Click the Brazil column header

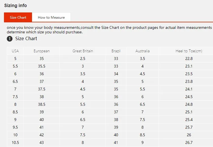pyautogui.click(x=116, y=51)
